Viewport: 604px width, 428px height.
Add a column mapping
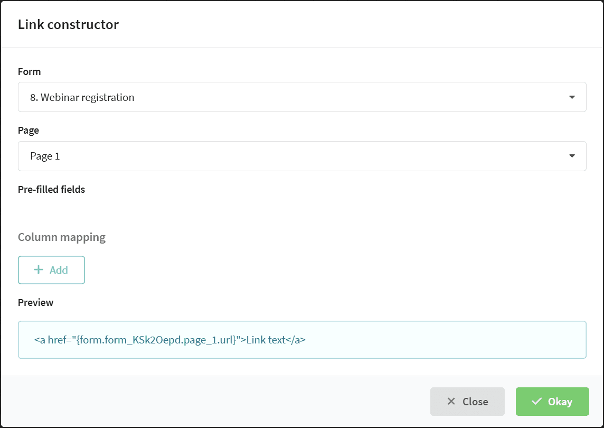coord(51,270)
